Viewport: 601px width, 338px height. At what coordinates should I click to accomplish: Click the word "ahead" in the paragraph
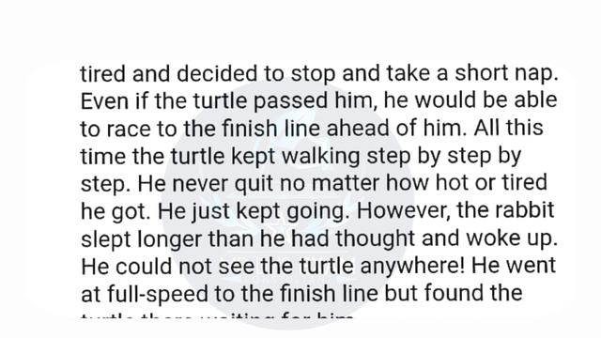pos(357,129)
